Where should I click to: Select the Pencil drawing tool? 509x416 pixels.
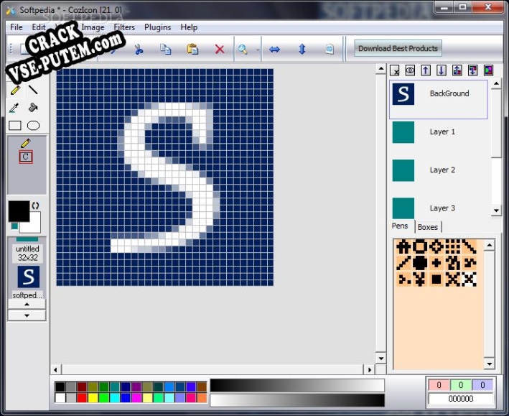14,91
